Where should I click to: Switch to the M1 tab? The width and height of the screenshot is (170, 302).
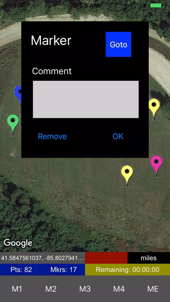17,289
